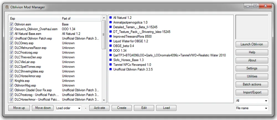This screenshot has width=277, height=120.
Task: Click the Create button
Action: [x=122, y=108]
